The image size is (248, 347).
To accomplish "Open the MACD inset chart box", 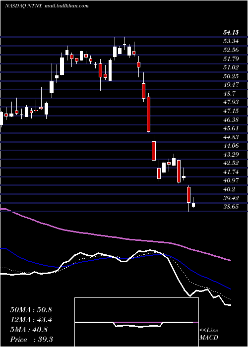I will 136,322.
